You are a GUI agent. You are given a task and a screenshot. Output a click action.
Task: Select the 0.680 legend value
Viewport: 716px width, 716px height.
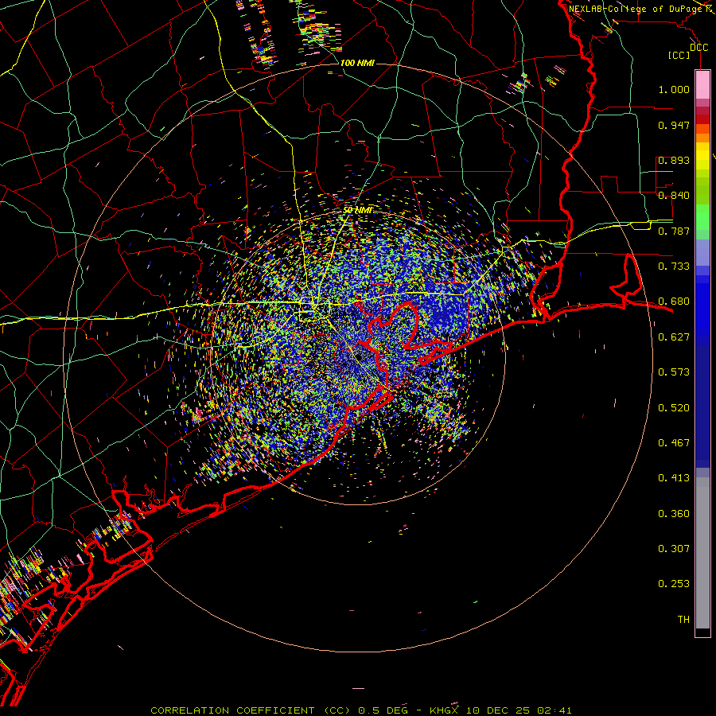[674, 302]
